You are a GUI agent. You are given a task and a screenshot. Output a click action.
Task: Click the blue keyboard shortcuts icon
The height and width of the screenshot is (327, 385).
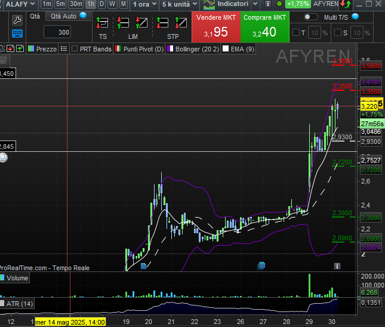[17, 32]
